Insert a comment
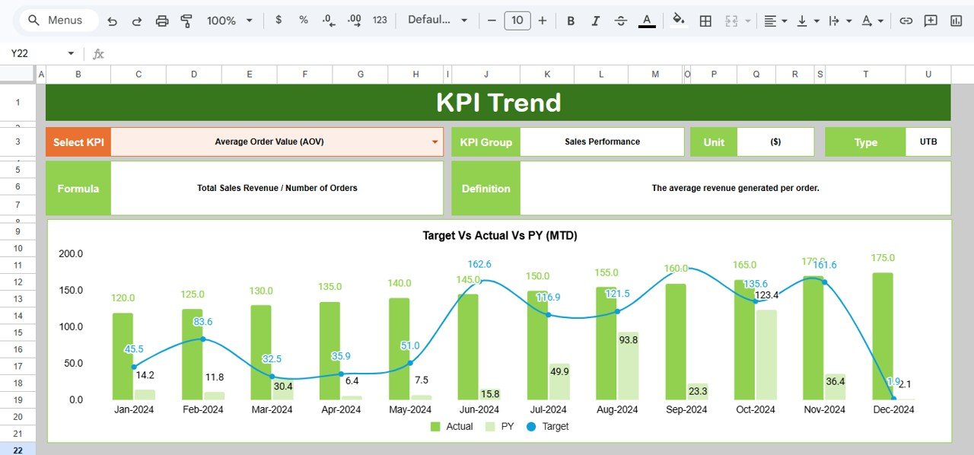Image resolution: width=974 pixels, height=455 pixels. point(931,21)
